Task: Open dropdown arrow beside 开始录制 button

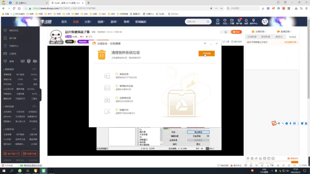Action: 208,136
